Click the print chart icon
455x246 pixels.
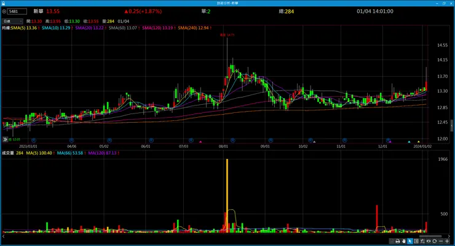[x=398, y=241]
